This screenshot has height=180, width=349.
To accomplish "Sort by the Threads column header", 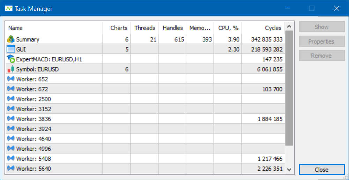I will pyautogui.click(x=144, y=28).
